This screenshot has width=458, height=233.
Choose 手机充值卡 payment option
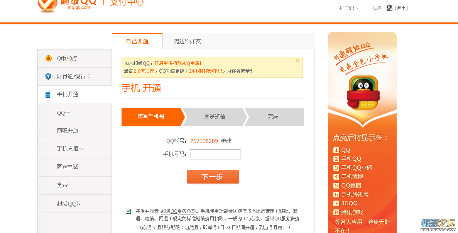point(75,149)
